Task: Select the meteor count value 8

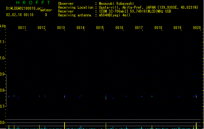Action: click(46, 15)
